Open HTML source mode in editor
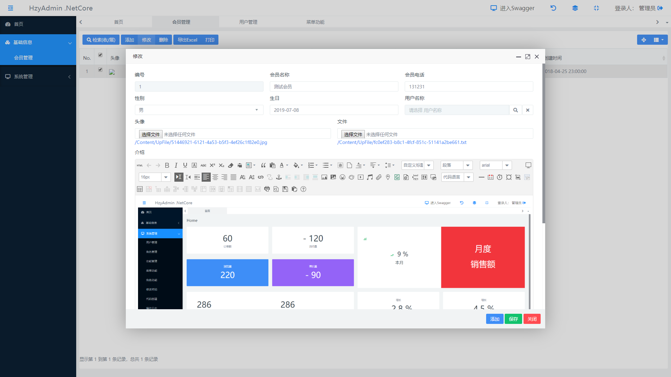The image size is (671, 377). pyautogui.click(x=140, y=165)
